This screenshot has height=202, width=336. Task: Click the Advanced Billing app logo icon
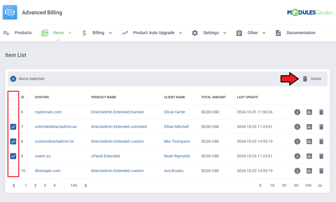tap(10, 12)
